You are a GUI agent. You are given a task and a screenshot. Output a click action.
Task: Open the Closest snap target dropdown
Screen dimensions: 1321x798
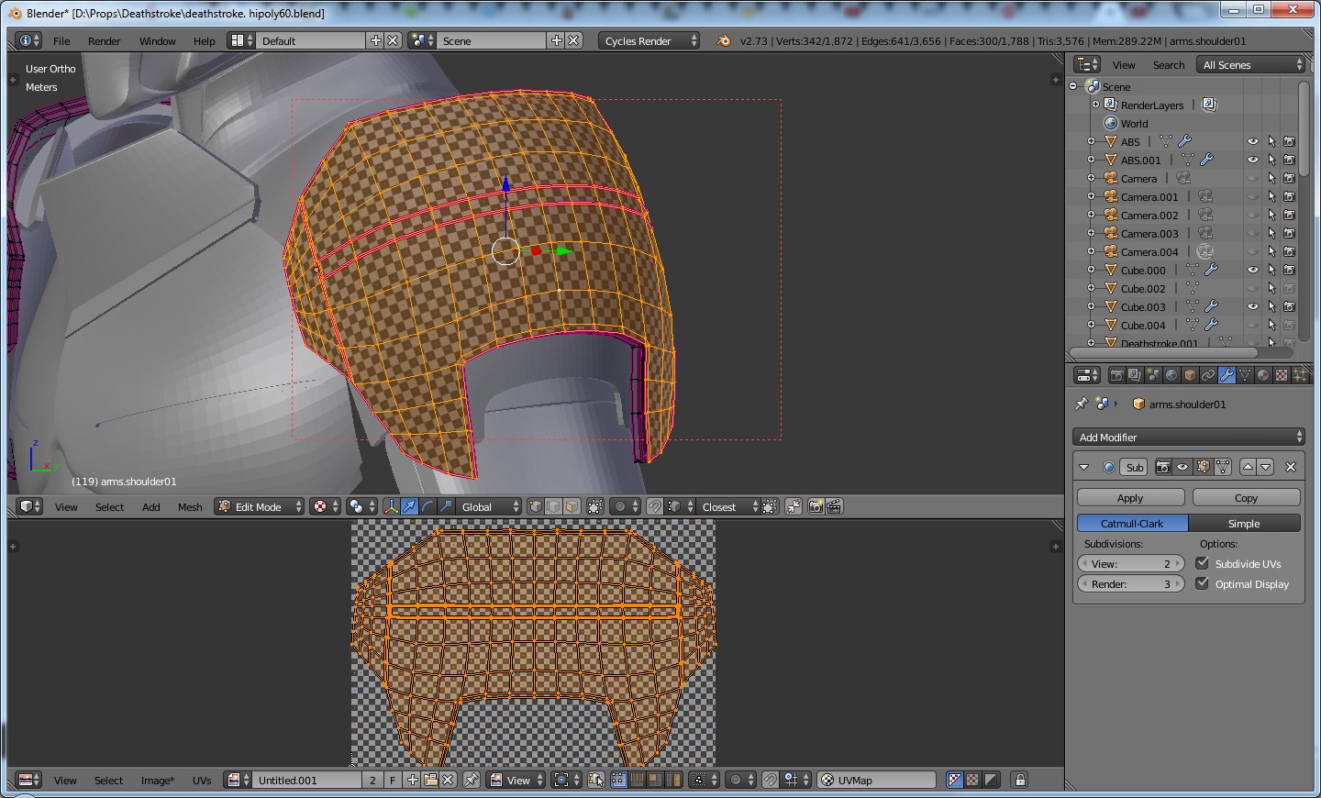728,506
